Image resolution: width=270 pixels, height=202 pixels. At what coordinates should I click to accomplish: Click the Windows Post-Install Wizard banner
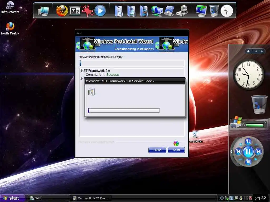pyautogui.click(x=132, y=44)
